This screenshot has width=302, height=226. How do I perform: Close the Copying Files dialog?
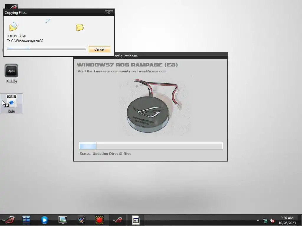coord(109,12)
